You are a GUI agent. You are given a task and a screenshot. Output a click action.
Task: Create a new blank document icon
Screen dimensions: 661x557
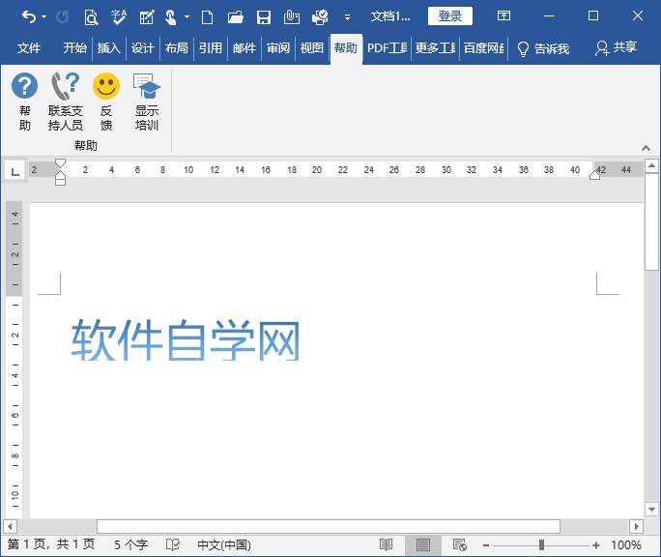[207, 17]
